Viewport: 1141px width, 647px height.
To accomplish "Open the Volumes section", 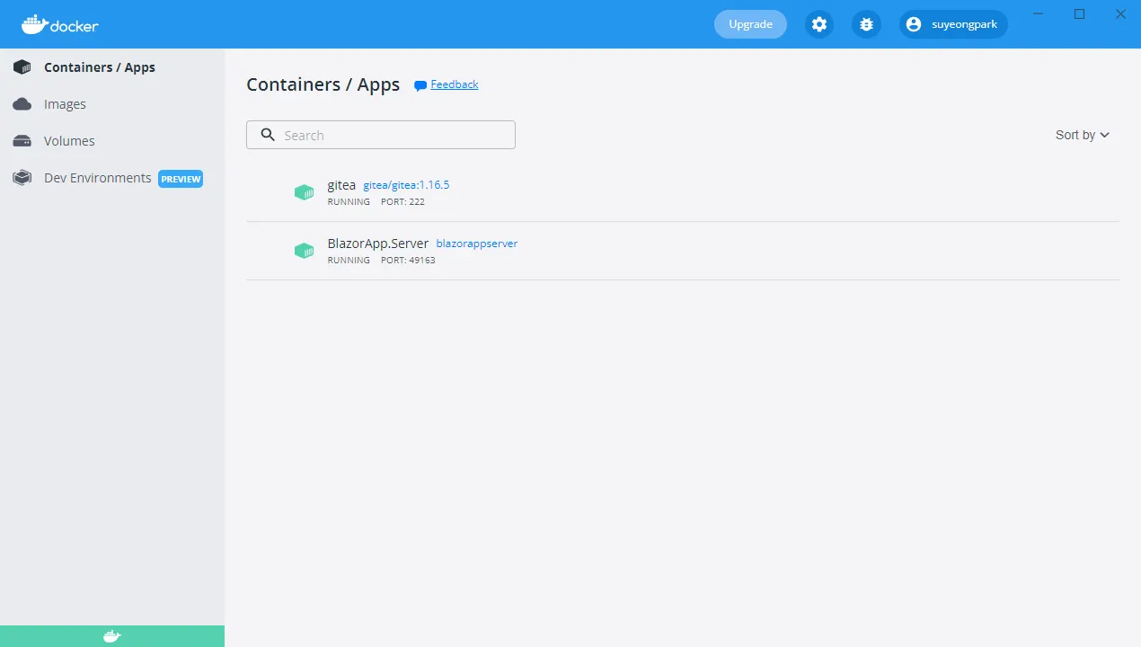I will tap(69, 141).
